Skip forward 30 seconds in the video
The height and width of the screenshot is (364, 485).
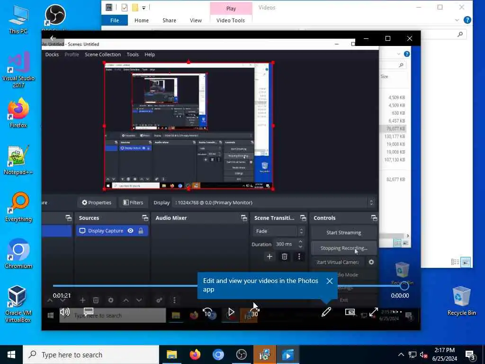click(254, 312)
